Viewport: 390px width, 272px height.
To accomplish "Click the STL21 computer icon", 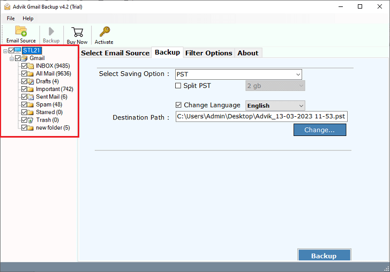I will (18, 50).
